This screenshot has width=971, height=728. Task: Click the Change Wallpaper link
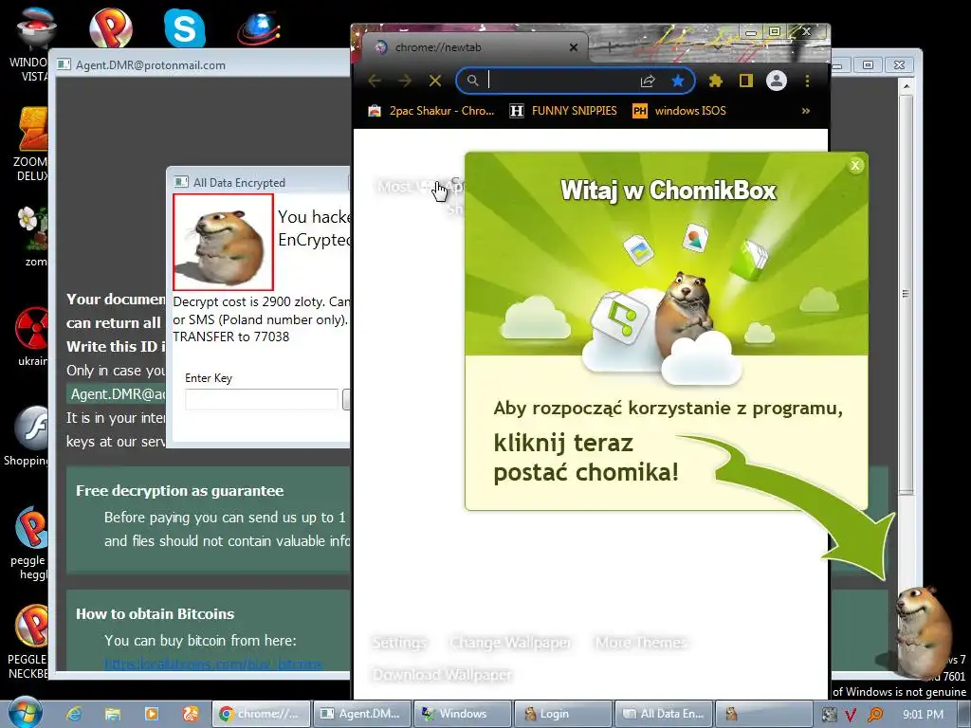511,643
